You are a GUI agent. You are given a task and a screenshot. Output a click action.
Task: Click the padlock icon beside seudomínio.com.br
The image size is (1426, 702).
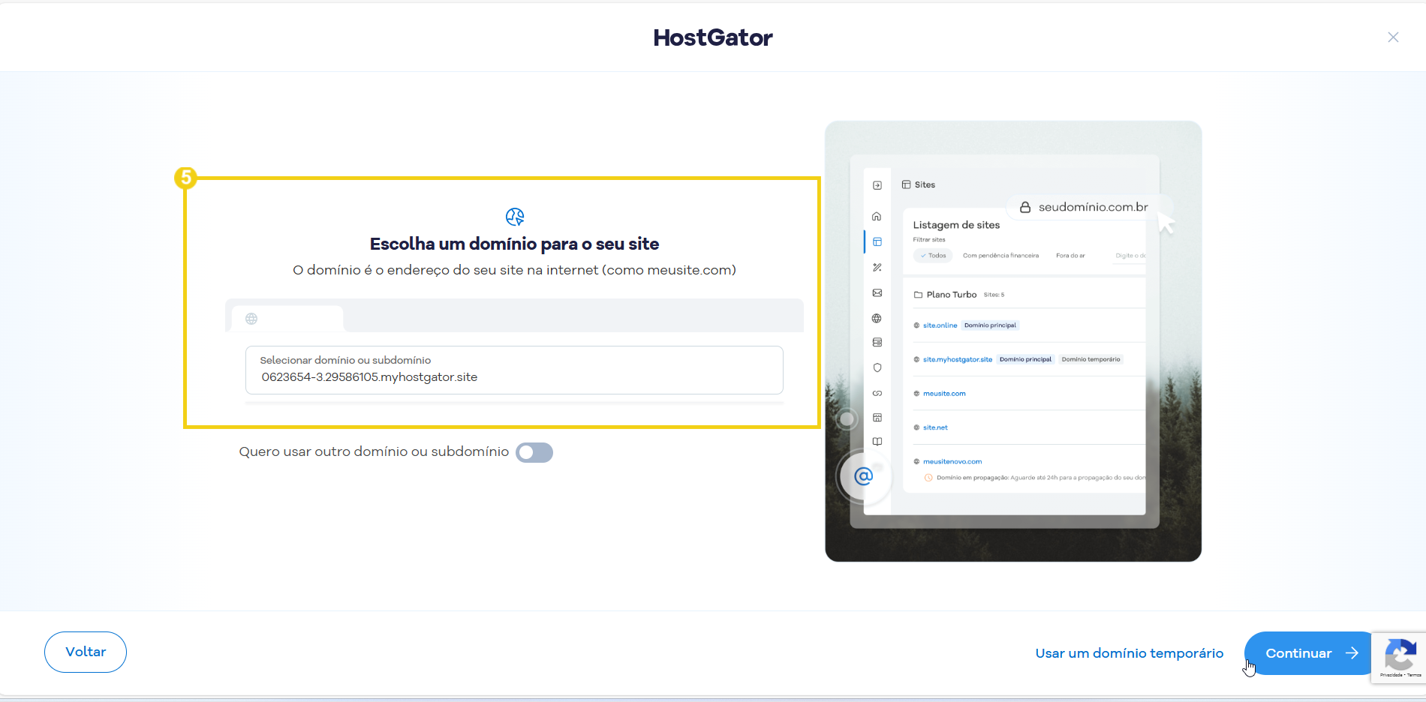click(1025, 207)
